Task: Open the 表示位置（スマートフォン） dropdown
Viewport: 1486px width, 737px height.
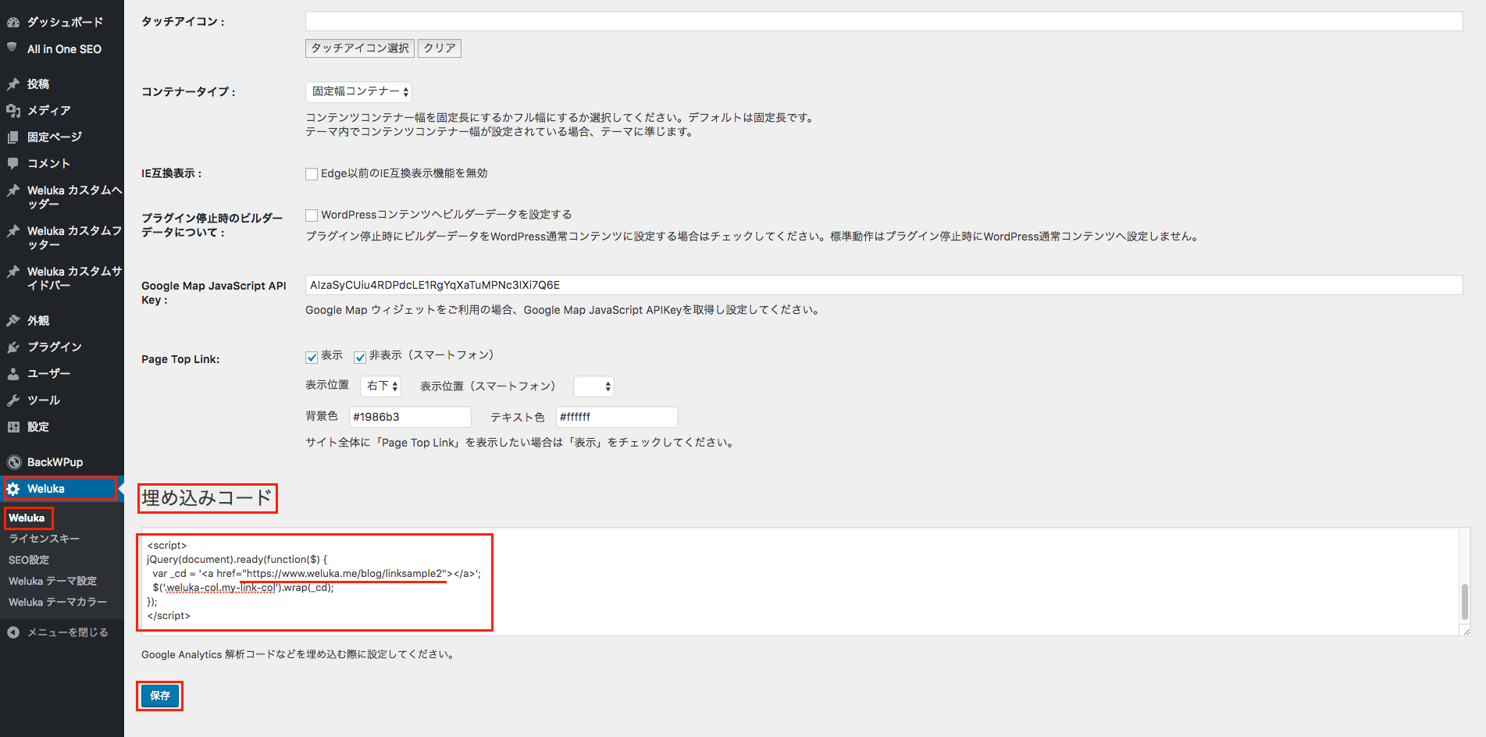Action: tap(593, 386)
